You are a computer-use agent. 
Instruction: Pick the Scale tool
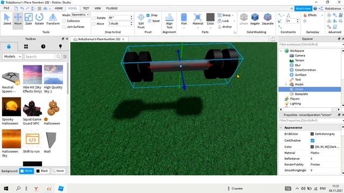28,19
